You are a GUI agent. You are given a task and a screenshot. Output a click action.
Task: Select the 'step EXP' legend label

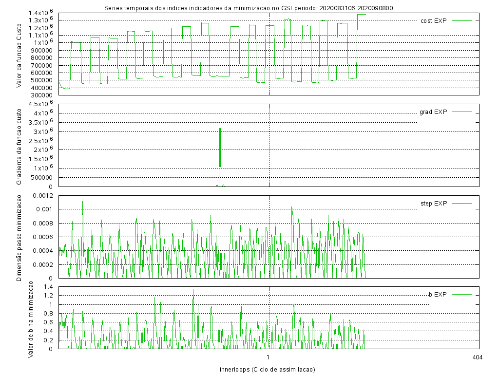click(x=433, y=203)
